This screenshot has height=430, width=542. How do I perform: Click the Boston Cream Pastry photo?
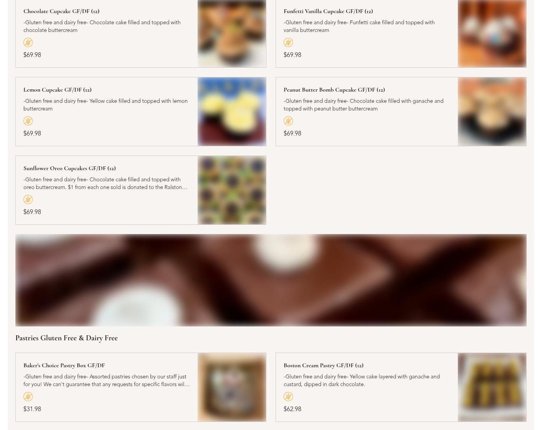(492, 387)
